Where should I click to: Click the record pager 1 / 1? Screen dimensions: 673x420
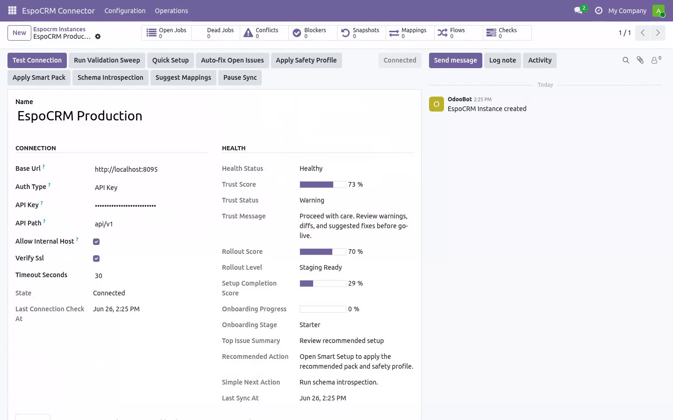tap(625, 33)
